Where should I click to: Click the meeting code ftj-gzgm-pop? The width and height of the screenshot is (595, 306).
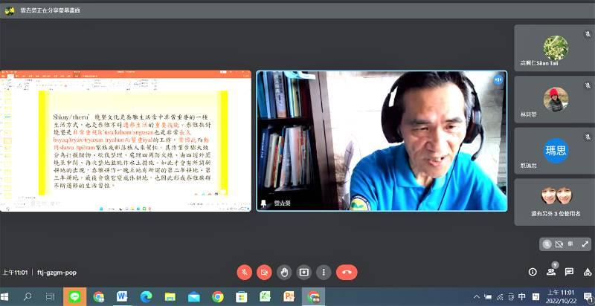(x=57, y=273)
